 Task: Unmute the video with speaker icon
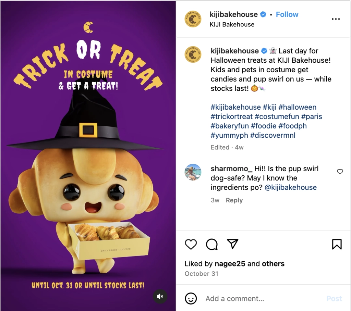click(x=160, y=296)
